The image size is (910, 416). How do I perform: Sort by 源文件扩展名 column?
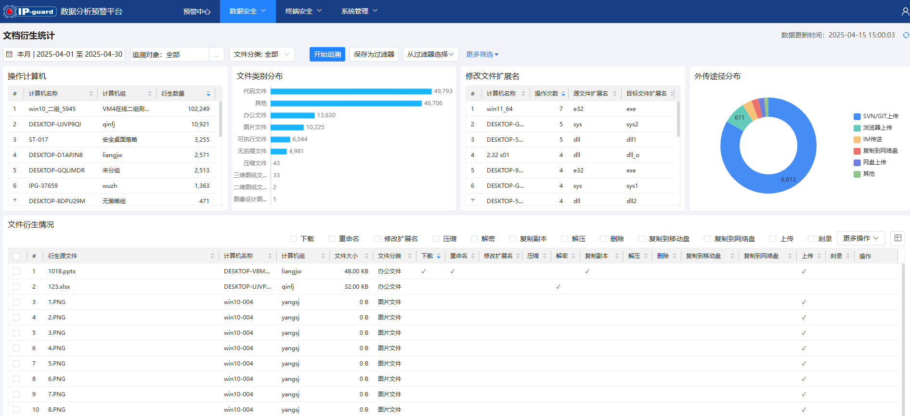pyautogui.click(x=615, y=94)
